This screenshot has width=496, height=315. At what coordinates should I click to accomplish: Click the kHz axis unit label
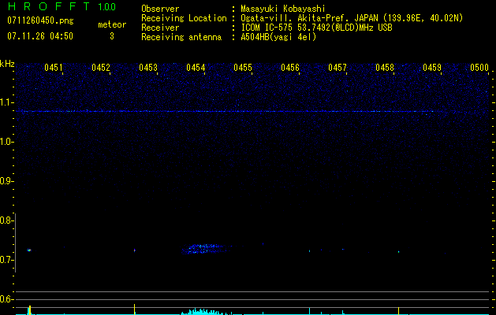(7, 64)
